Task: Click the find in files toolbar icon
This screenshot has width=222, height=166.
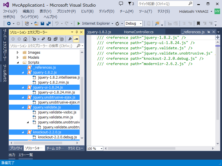Action: click(x=157, y=24)
